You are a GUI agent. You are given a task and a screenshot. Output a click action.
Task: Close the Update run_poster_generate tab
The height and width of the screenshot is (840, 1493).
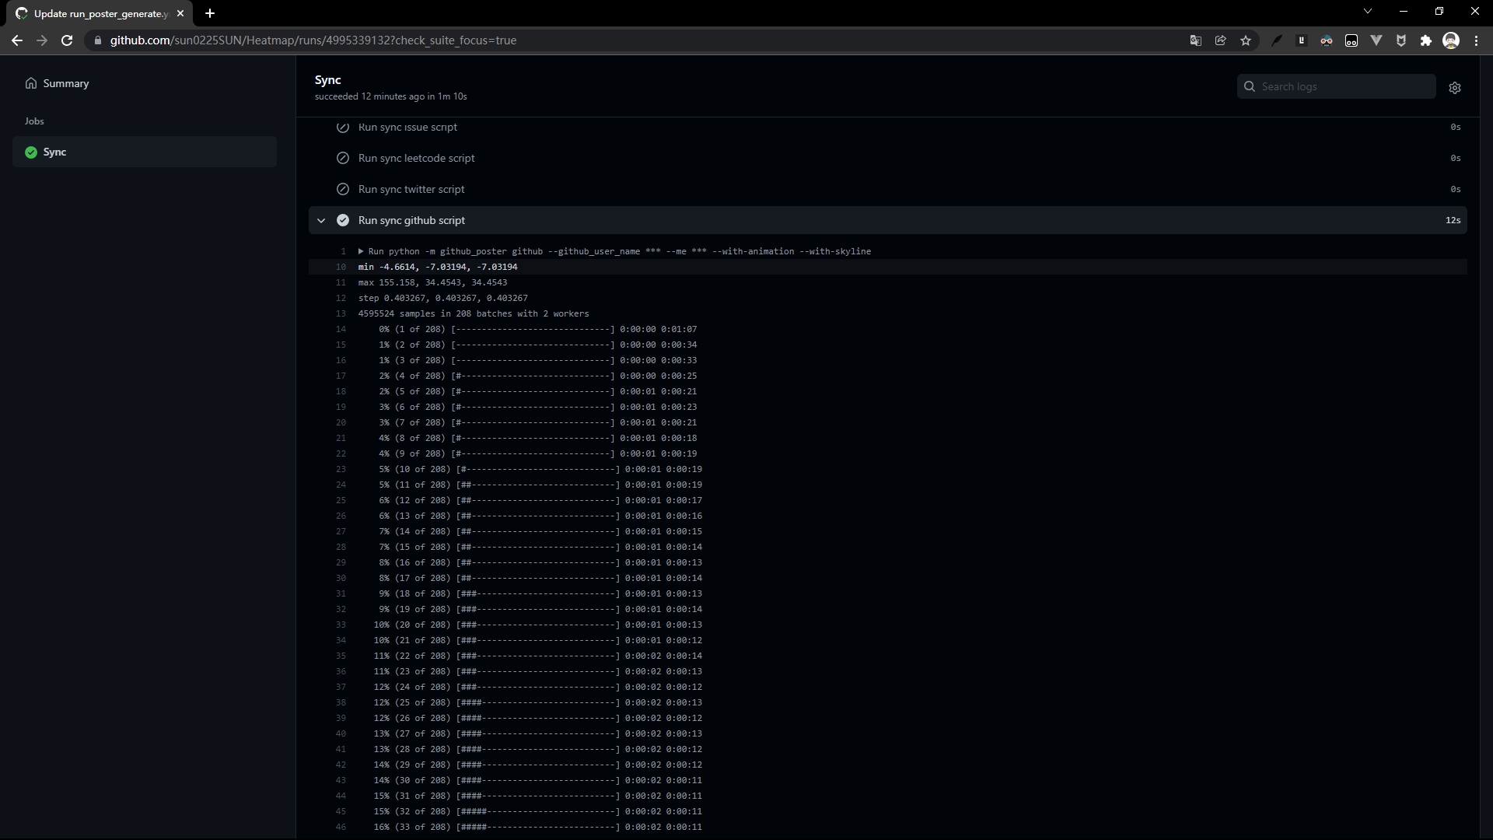[180, 13]
